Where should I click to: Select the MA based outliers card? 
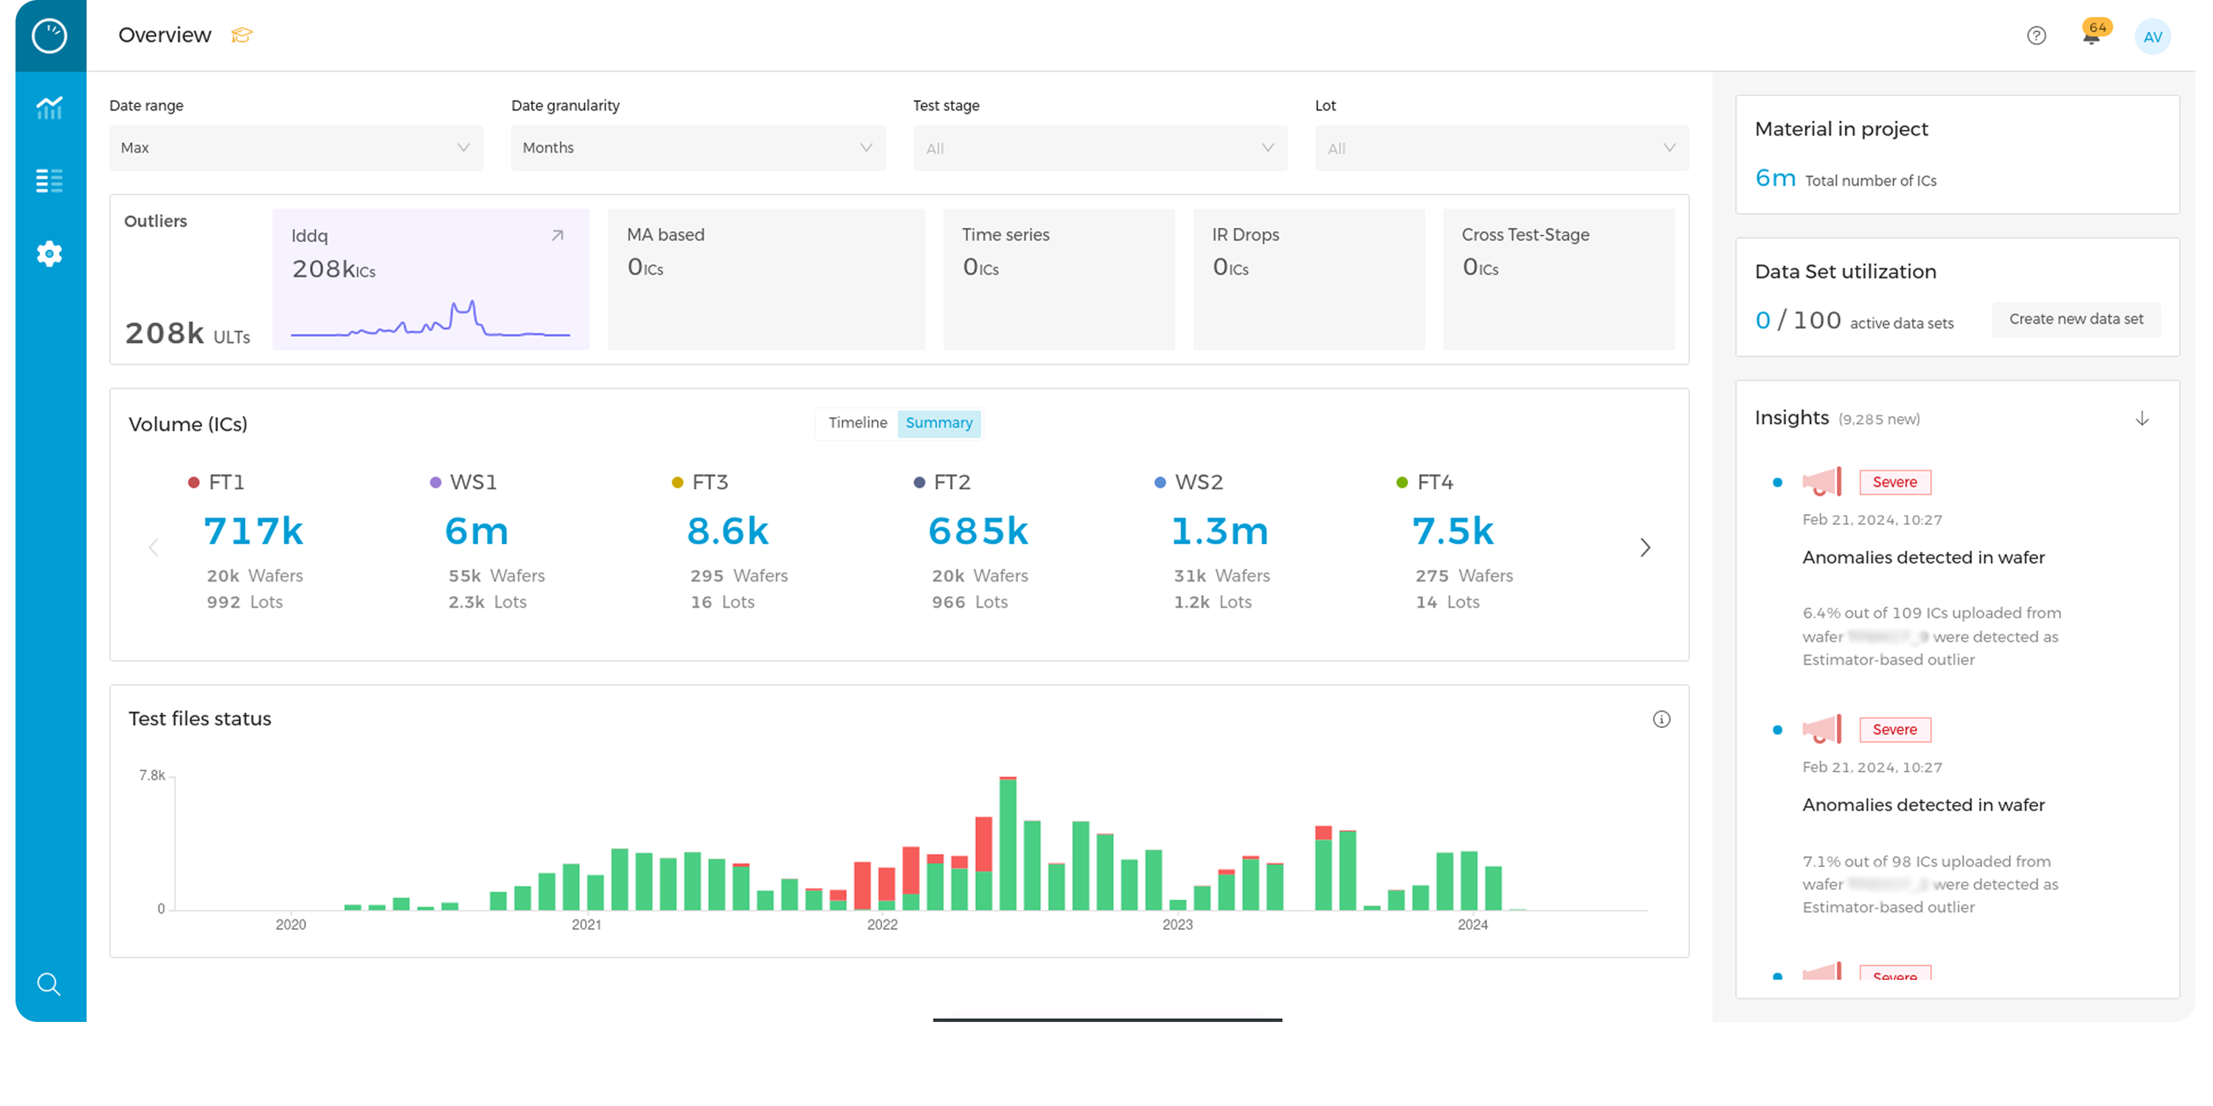[766, 278]
